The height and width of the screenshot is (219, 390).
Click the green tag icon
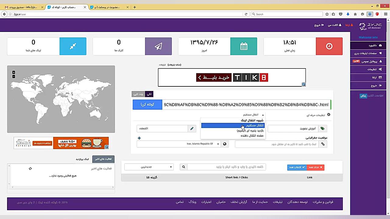click(322, 129)
